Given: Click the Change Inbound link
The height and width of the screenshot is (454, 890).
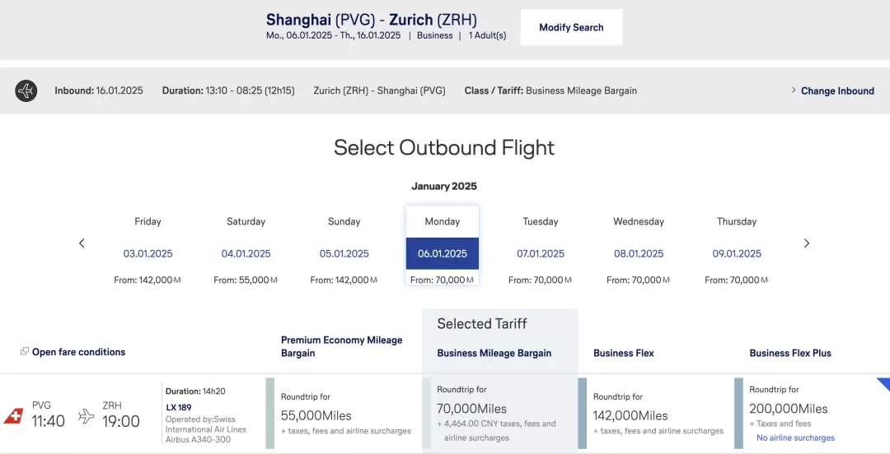Looking at the screenshot, I should [837, 90].
